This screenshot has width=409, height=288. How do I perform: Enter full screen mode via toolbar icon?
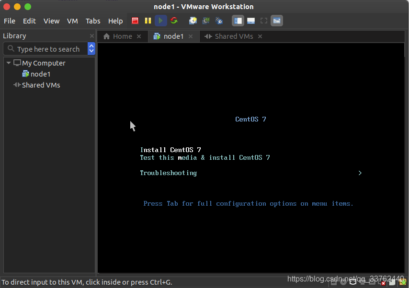click(264, 21)
